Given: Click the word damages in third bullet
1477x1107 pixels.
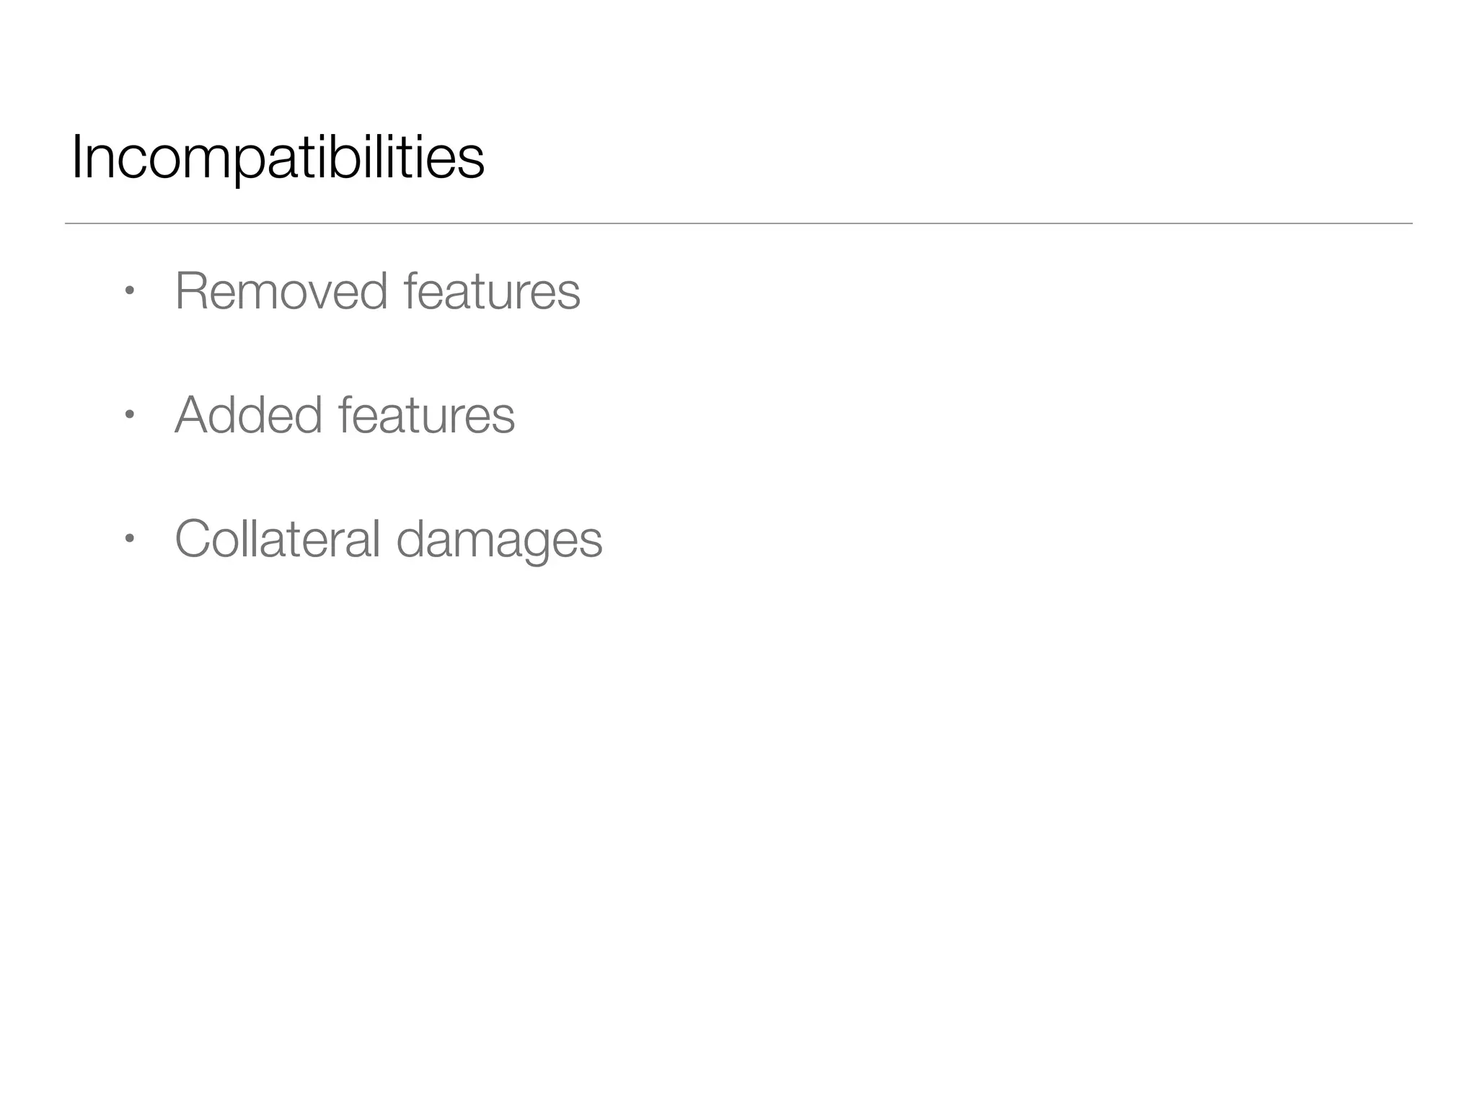Looking at the screenshot, I should (499, 541).
